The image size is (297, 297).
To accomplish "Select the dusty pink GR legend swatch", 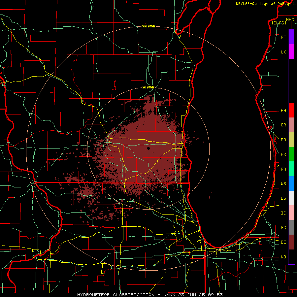I will [x=291, y=125].
